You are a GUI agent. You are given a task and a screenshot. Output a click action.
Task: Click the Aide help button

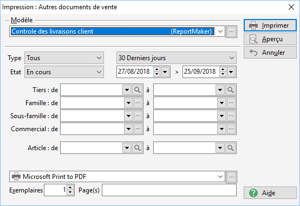tap(270, 193)
